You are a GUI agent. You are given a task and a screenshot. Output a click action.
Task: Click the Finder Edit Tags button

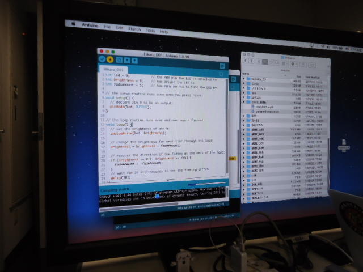(312, 65)
